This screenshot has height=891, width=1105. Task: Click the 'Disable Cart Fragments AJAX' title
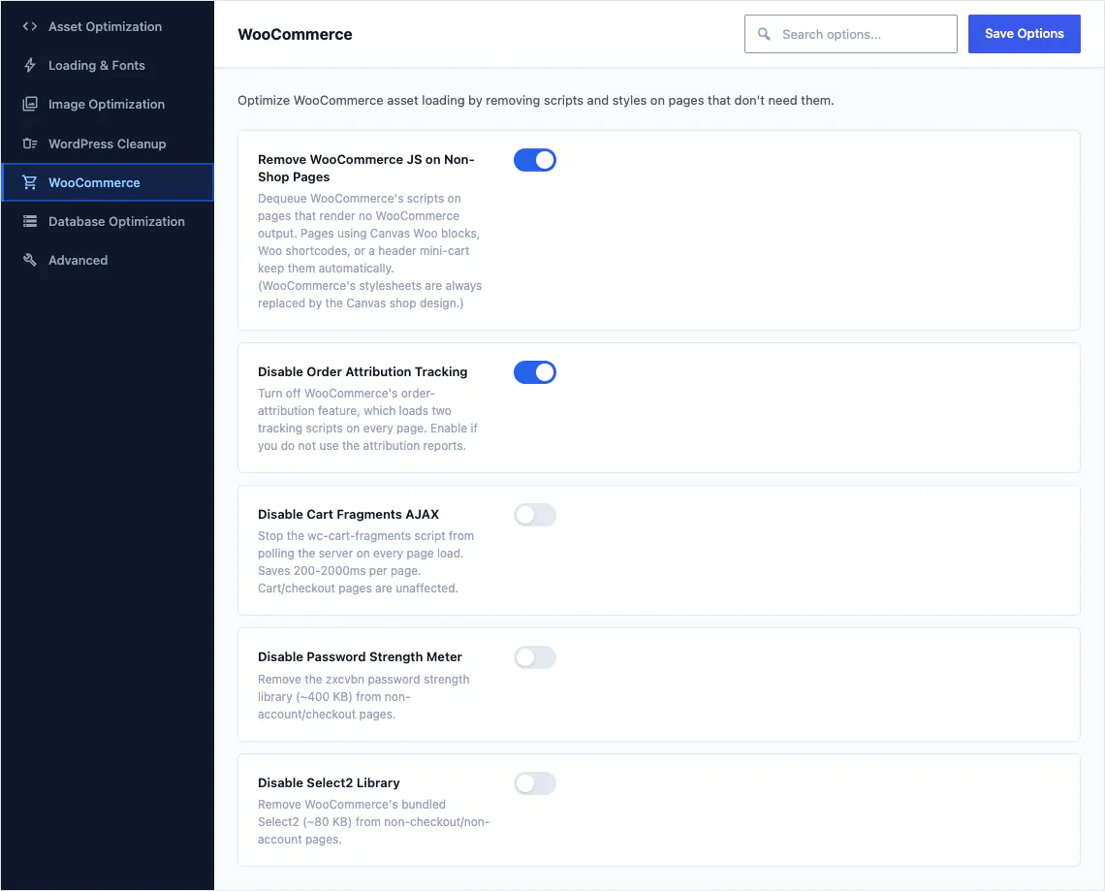point(348,514)
